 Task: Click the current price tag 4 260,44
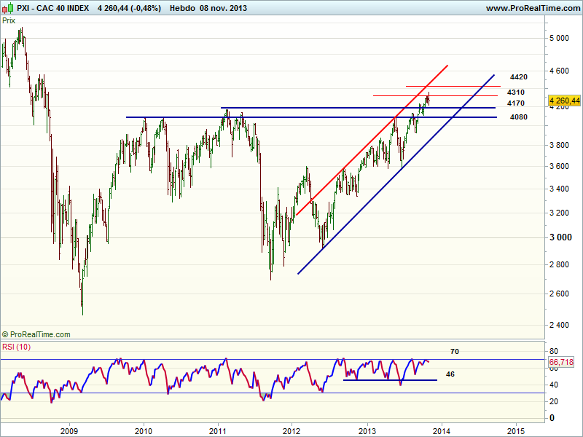pyautogui.click(x=565, y=101)
